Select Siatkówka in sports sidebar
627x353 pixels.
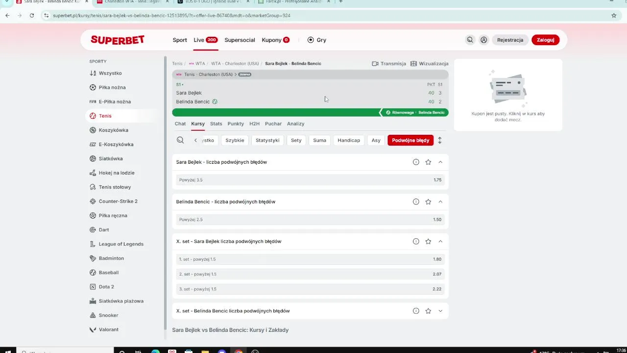[x=111, y=158]
